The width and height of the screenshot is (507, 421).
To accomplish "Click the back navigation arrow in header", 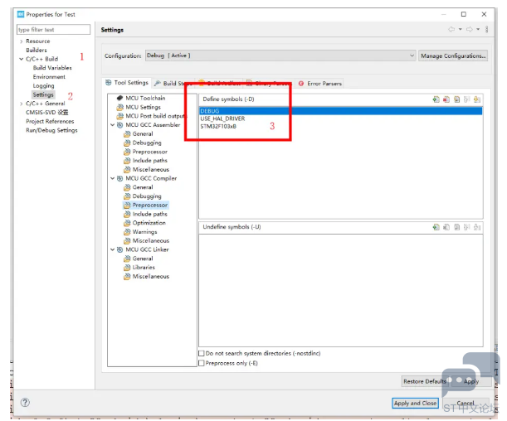I will (452, 29).
